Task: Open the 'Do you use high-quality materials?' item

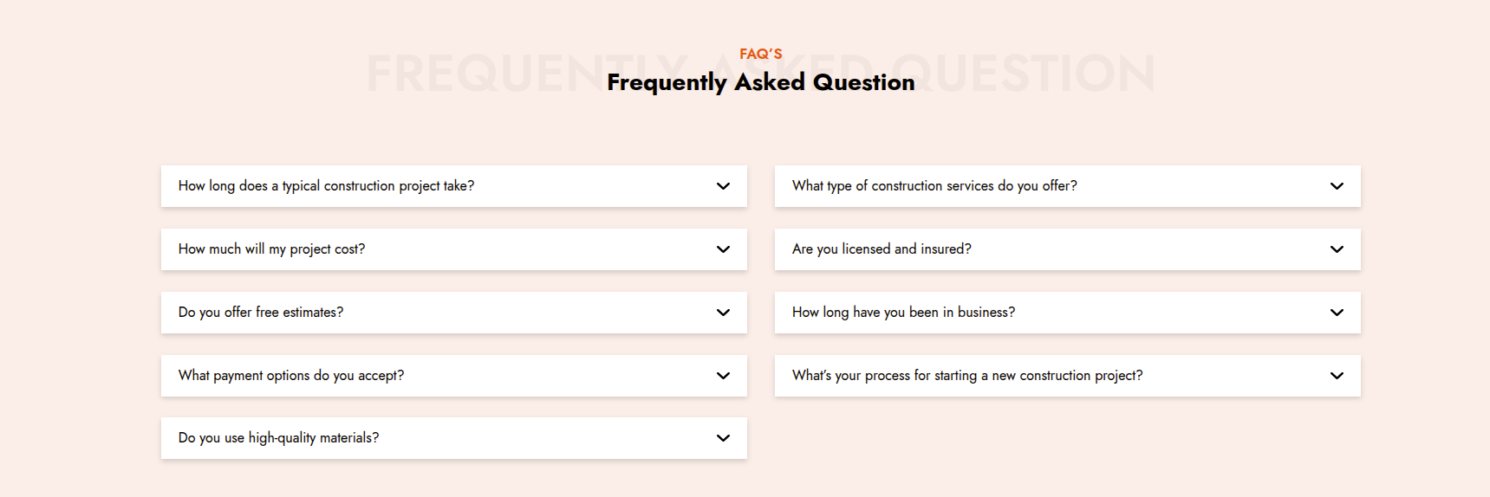Action: click(x=278, y=438)
